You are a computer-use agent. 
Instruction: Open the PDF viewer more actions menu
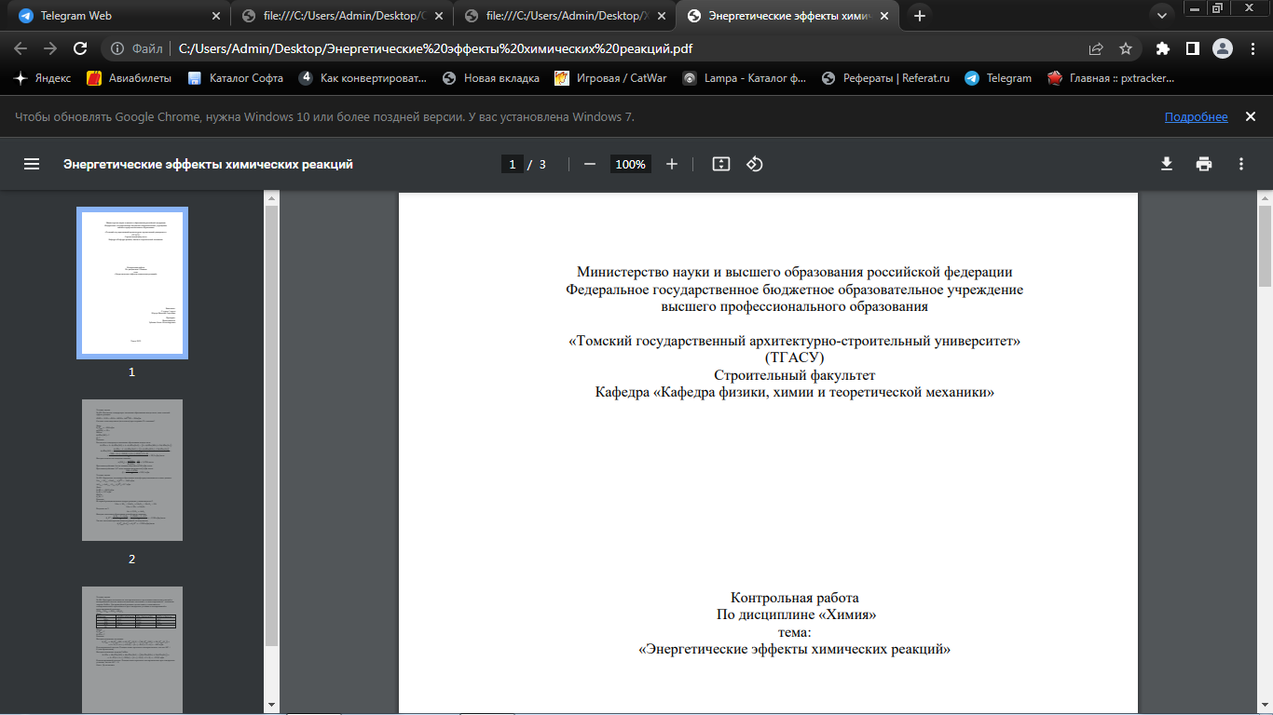(1241, 164)
